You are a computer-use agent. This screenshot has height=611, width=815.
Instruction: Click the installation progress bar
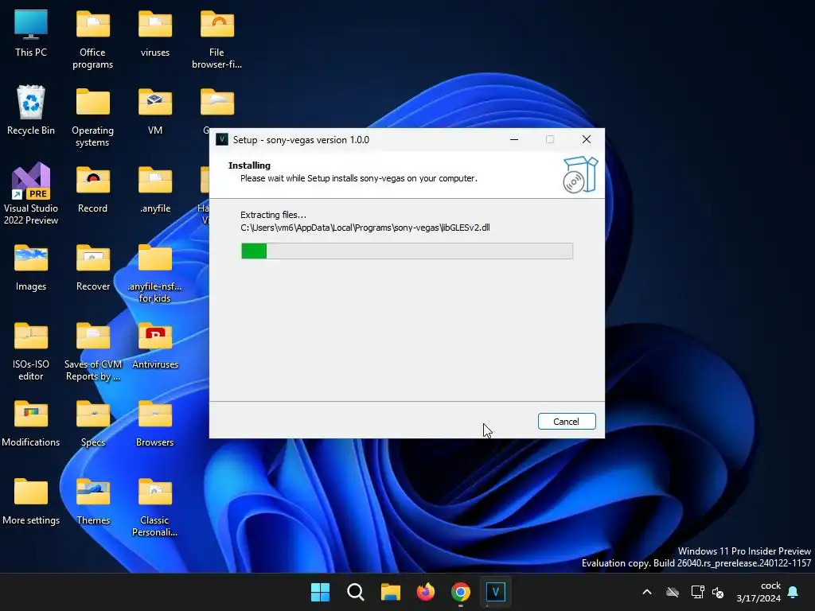(x=407, y=251)
